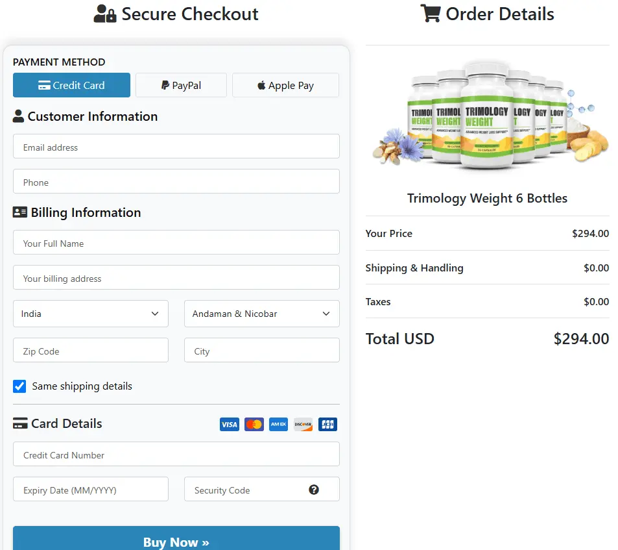Switch to the Credit Card tab
The image size is (618, 550).
pyautogui.click(x=71, y=85)
